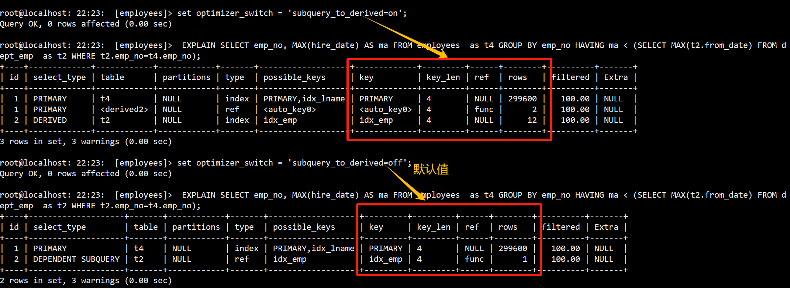Image resolution: width=790 pixels, height=288 pixels.
Task: Click 'Extra' header of the two-row result table
Action: pos(606,227)
